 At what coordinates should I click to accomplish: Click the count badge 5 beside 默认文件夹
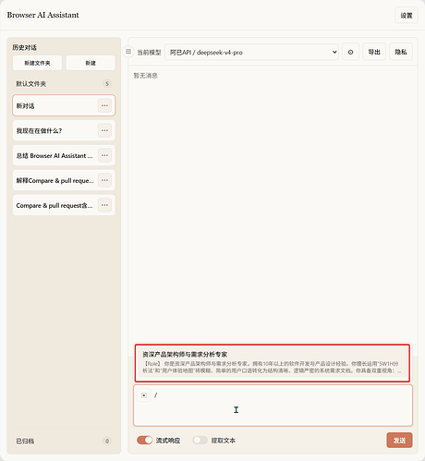[x=107, y=84]
